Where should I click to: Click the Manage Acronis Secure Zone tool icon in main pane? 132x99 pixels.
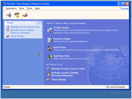coord(48,69)
